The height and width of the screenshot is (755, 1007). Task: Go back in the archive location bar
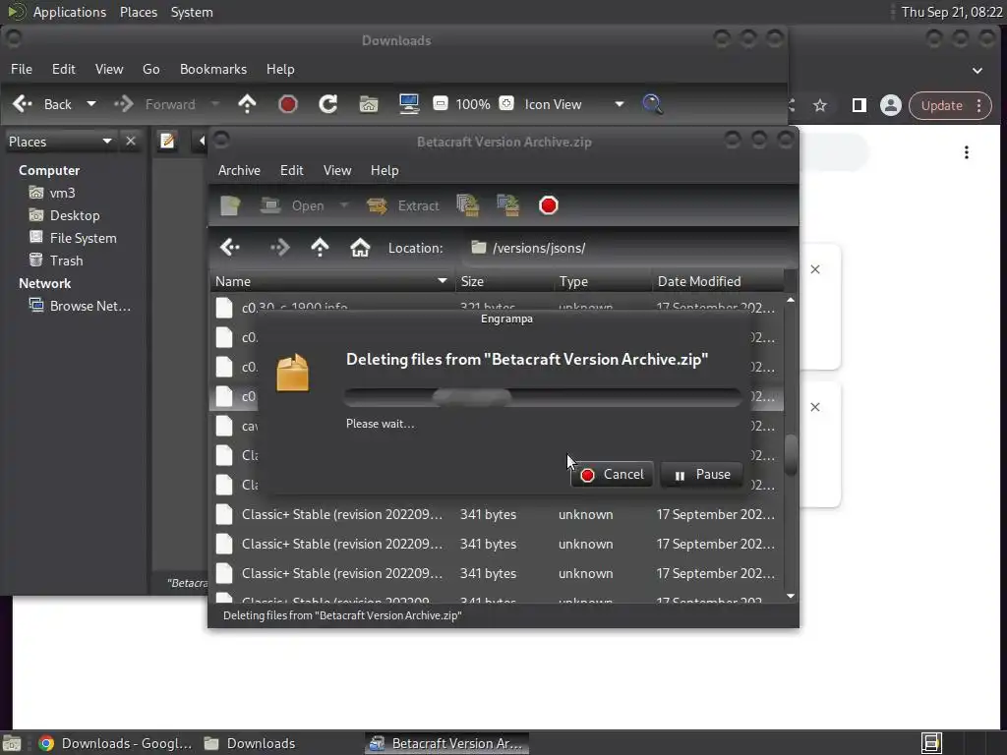pos(230,247)
